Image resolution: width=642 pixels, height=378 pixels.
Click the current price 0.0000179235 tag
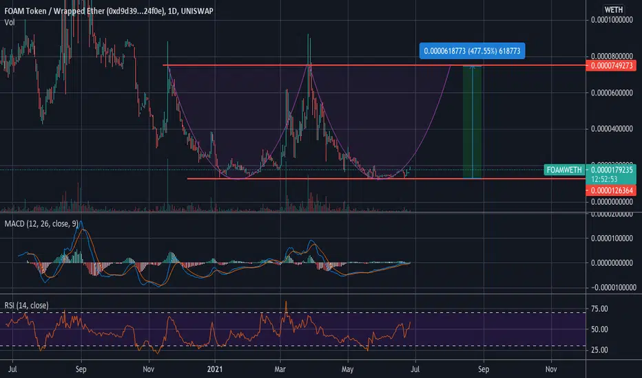612,170
